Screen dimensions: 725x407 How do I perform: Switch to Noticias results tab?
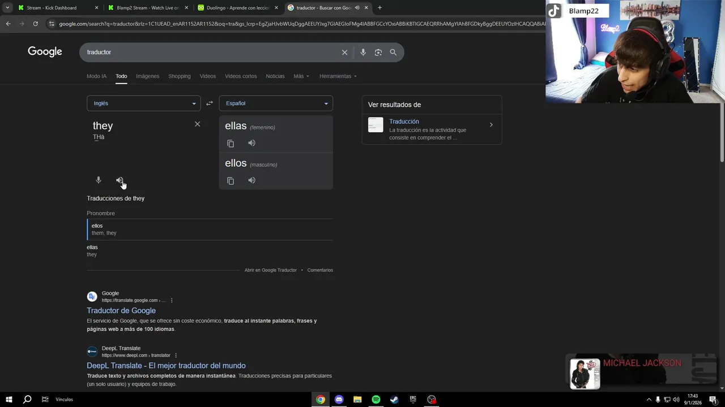pos(275,76)
